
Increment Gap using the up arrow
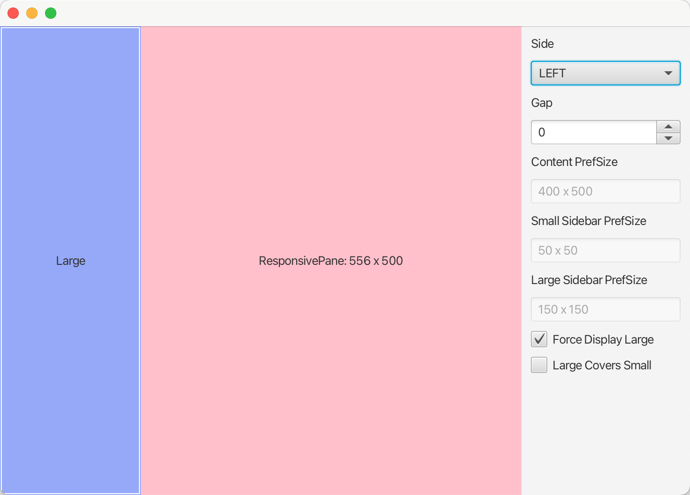668,127
